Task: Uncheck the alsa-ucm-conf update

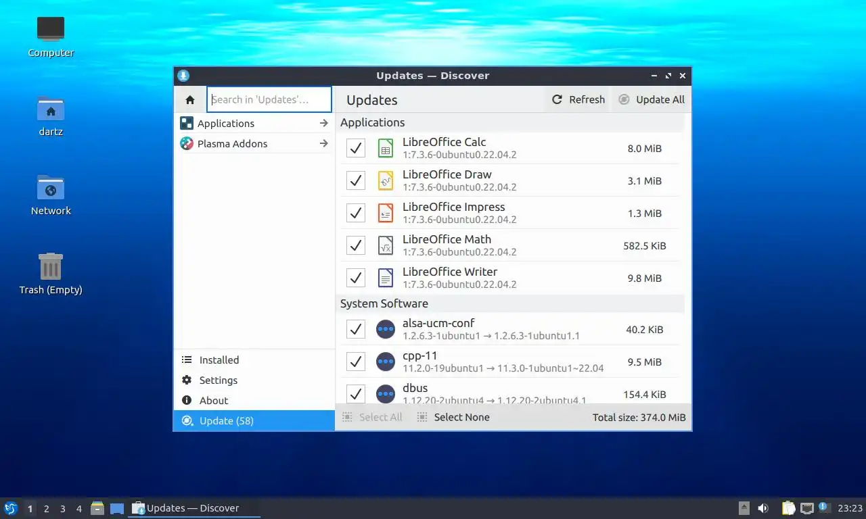Action: 356,329
